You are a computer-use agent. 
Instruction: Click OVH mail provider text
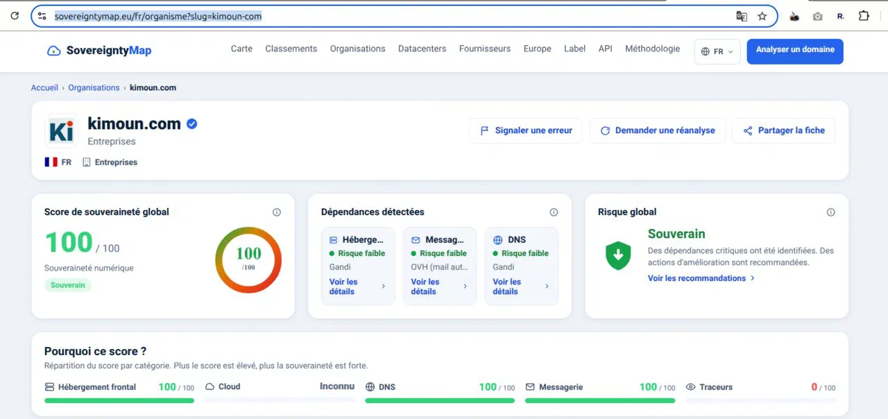(x=439, y=267)
